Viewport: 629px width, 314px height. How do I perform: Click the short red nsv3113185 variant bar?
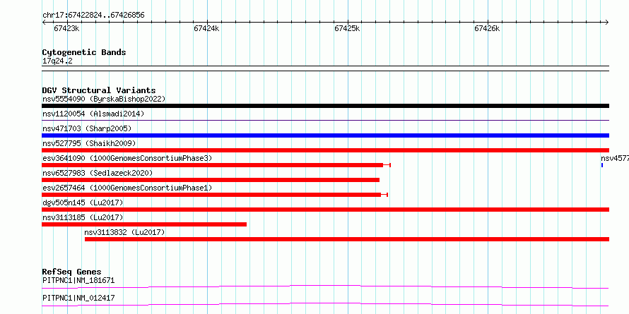pos(144,224)
